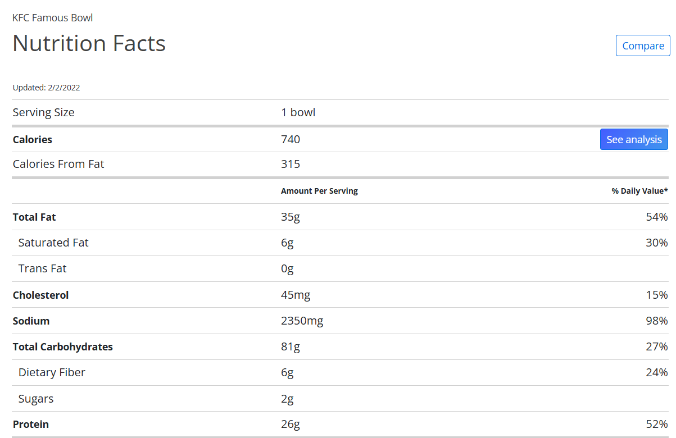676x438 pixels.
Task: Click the Compare button
Action: click(643, 45)
